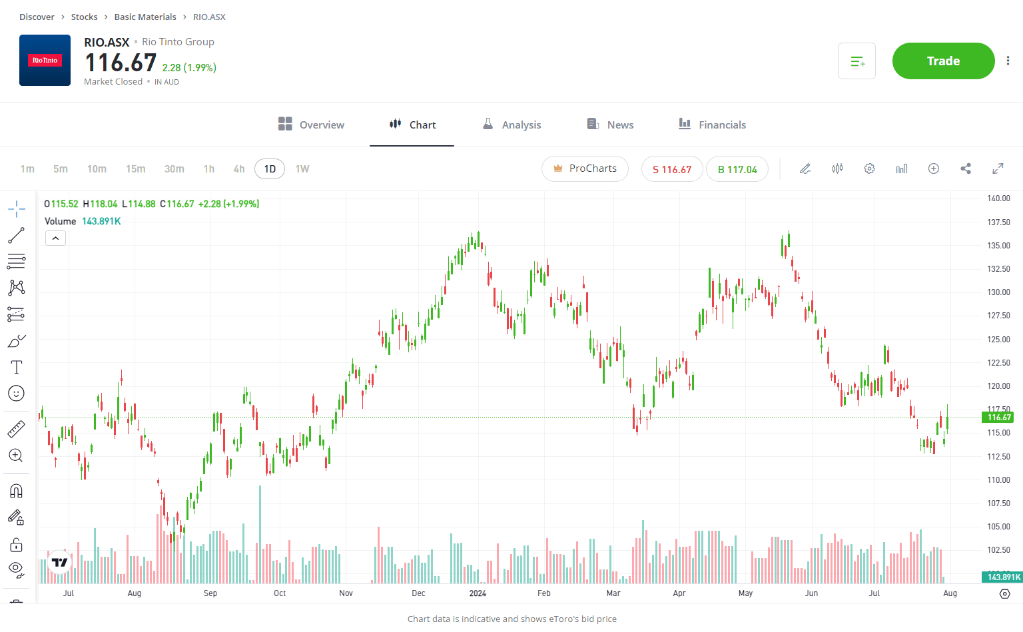Select the 1m timeframe
The image size is (1023, 632).
[27, 169]
